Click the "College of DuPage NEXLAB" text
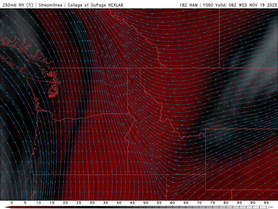 tap(95, 5)
